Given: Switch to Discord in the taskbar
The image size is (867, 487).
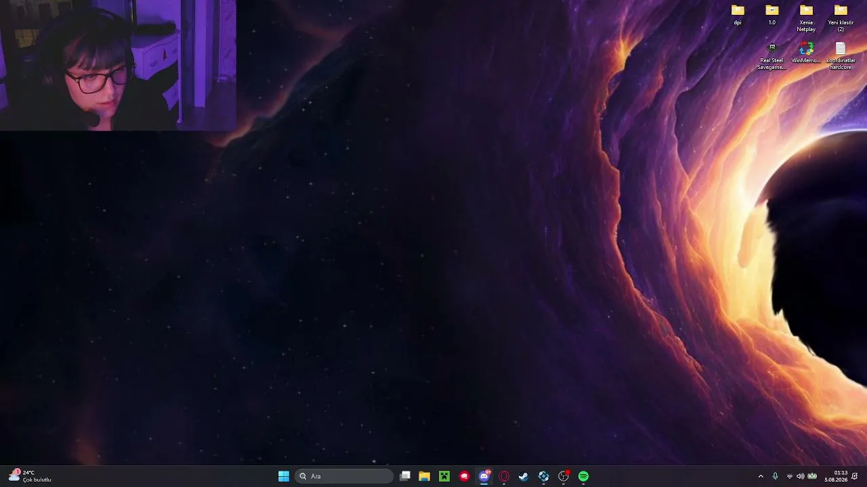Looking at the screenshot, I should (484, 476).
